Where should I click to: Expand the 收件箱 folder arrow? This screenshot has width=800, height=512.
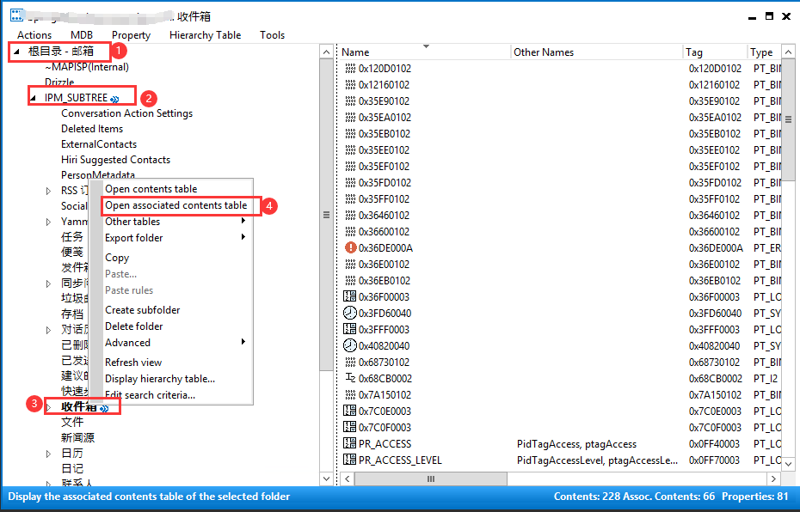(48, 407)
